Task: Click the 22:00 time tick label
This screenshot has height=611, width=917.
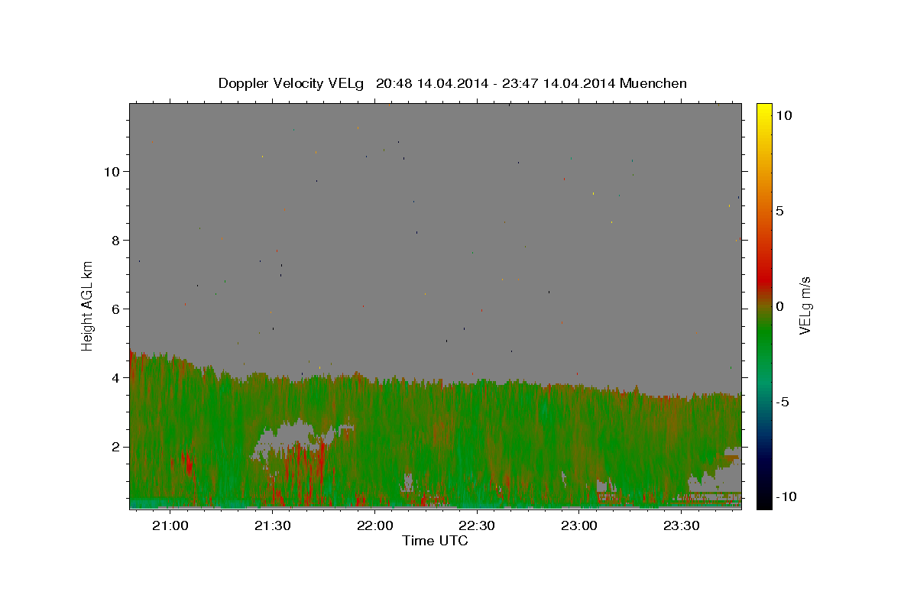Action: coord(374,525)
